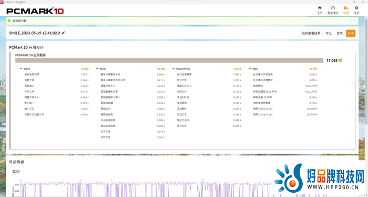368x197 pixels.
Task: Open the Results (结果) bar-chart icon
Action: click(x=346, y=8)
